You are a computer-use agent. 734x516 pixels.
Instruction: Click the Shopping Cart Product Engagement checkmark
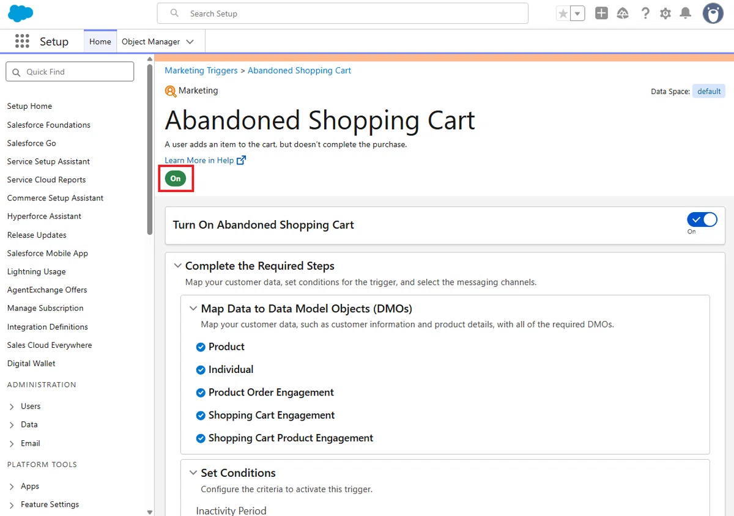pyautogui.click(x=201, y=438)
